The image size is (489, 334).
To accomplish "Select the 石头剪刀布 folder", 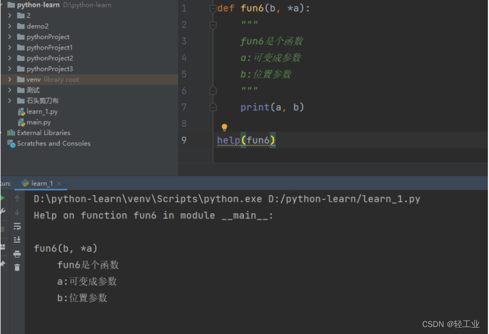I will click(43, 101).
